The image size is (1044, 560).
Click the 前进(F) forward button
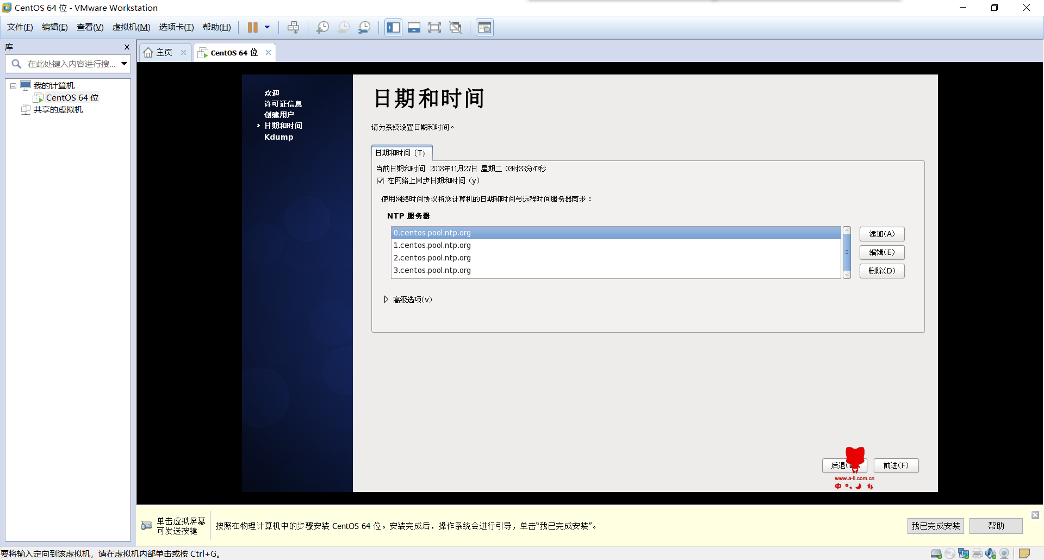point(896,465)
